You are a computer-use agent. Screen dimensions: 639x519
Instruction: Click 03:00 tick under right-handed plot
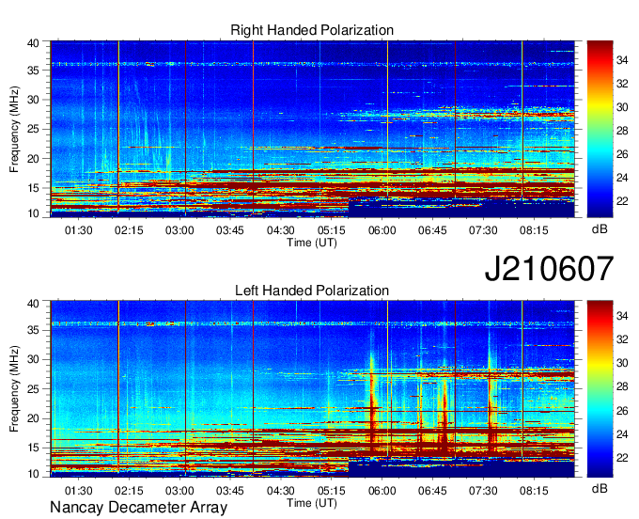[179, 230]
